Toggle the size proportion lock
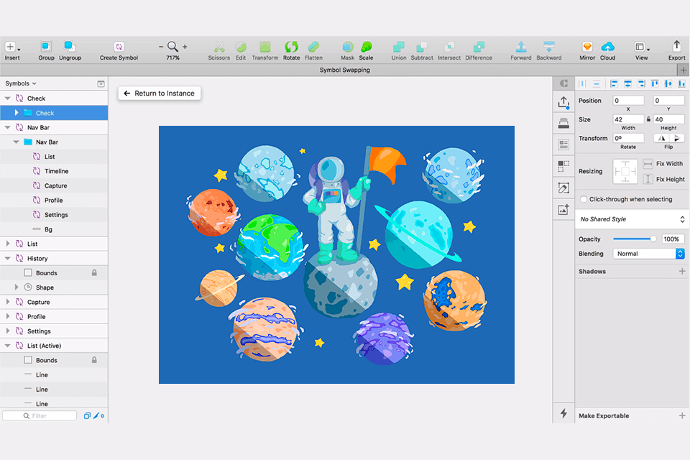This screenshot has height=460, width=690. click(x=648, y=119)
